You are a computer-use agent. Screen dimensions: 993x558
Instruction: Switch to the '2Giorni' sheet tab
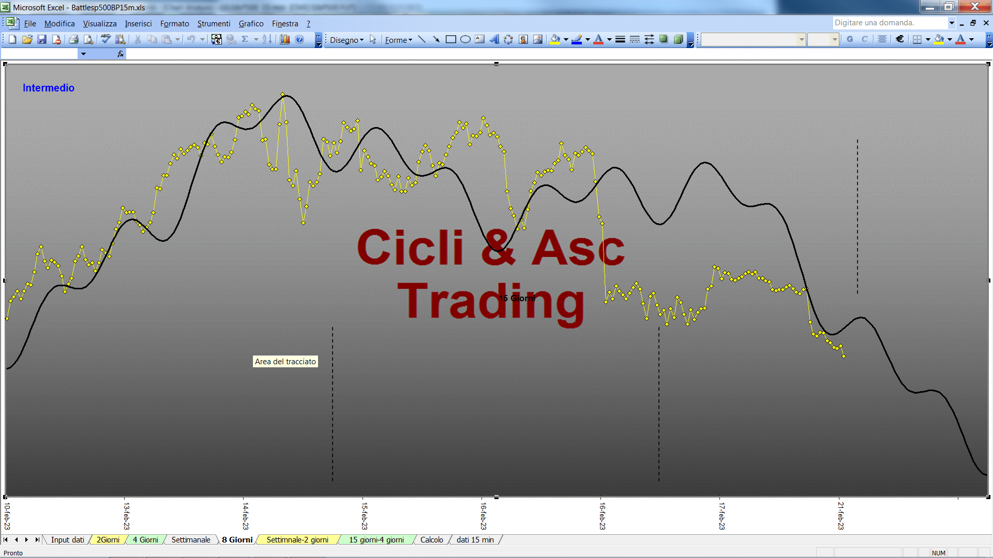click(108, 539)
